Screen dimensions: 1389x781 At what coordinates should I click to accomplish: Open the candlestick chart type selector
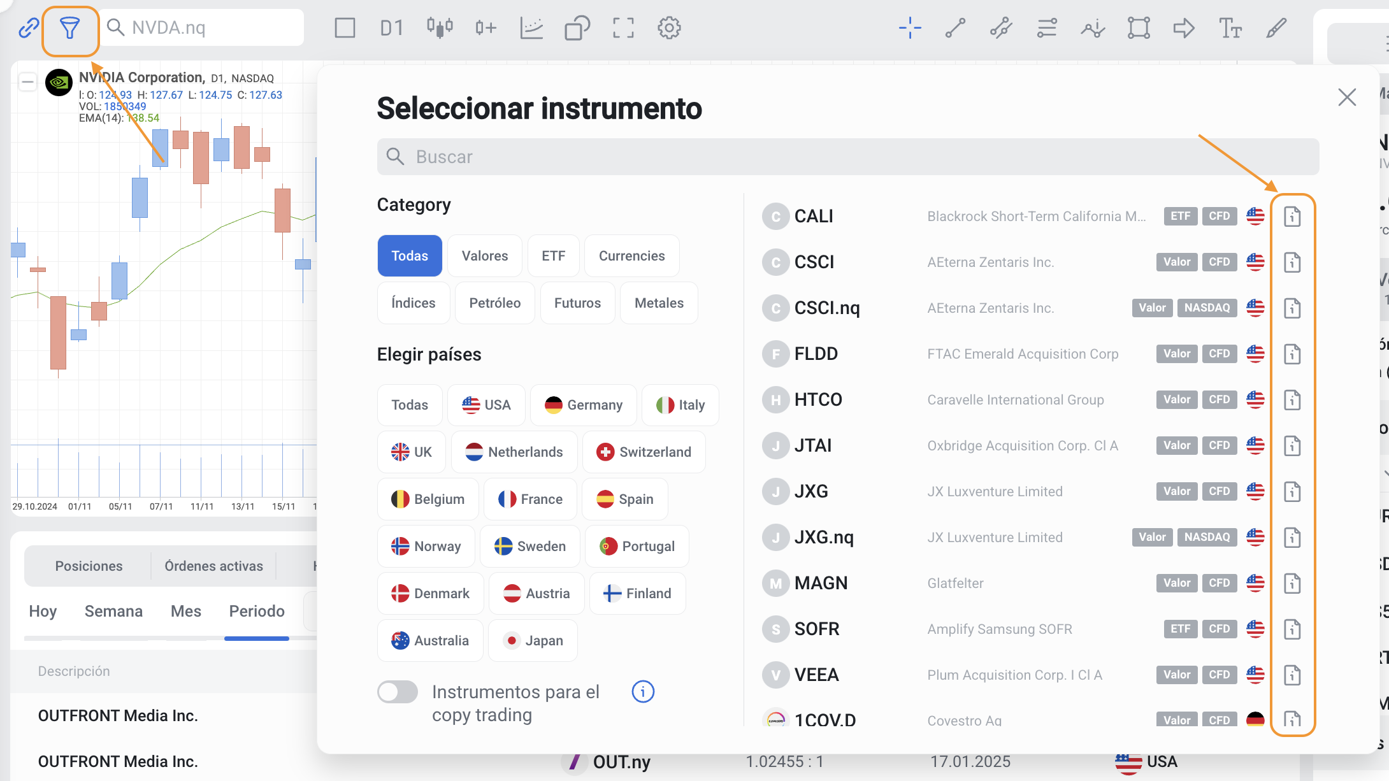coord(440,28)
